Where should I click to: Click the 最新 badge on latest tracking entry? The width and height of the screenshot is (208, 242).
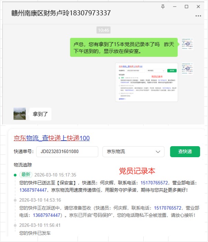click(25, 175)
